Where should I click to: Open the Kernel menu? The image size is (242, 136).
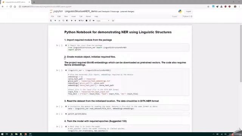click(x=88, y=16)
